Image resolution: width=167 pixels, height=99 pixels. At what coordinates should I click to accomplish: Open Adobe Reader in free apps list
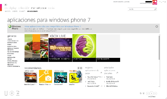[112, 82]
